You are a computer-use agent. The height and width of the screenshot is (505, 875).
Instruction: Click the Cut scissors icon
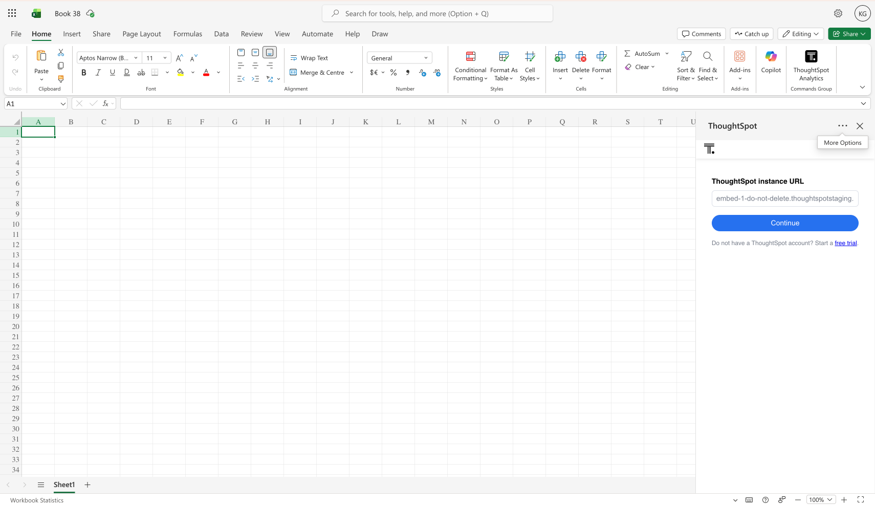click(61, 53)
